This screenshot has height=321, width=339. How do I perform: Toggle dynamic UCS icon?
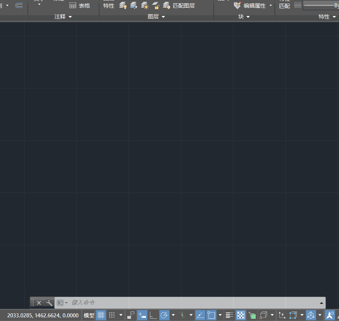tap(282, 315)
